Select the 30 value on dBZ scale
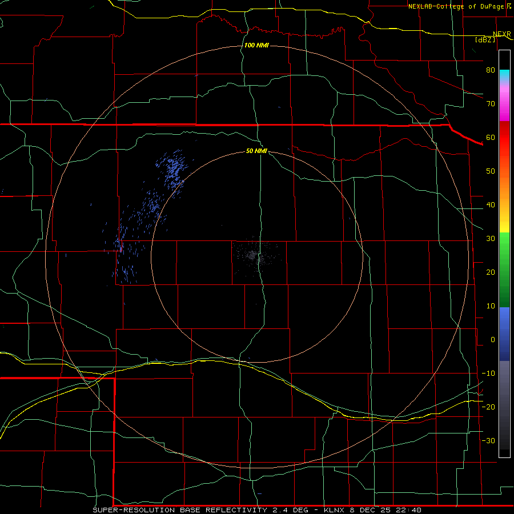This screenshot has height=514, width=514. pyautogui.click(x=491, y=239)
